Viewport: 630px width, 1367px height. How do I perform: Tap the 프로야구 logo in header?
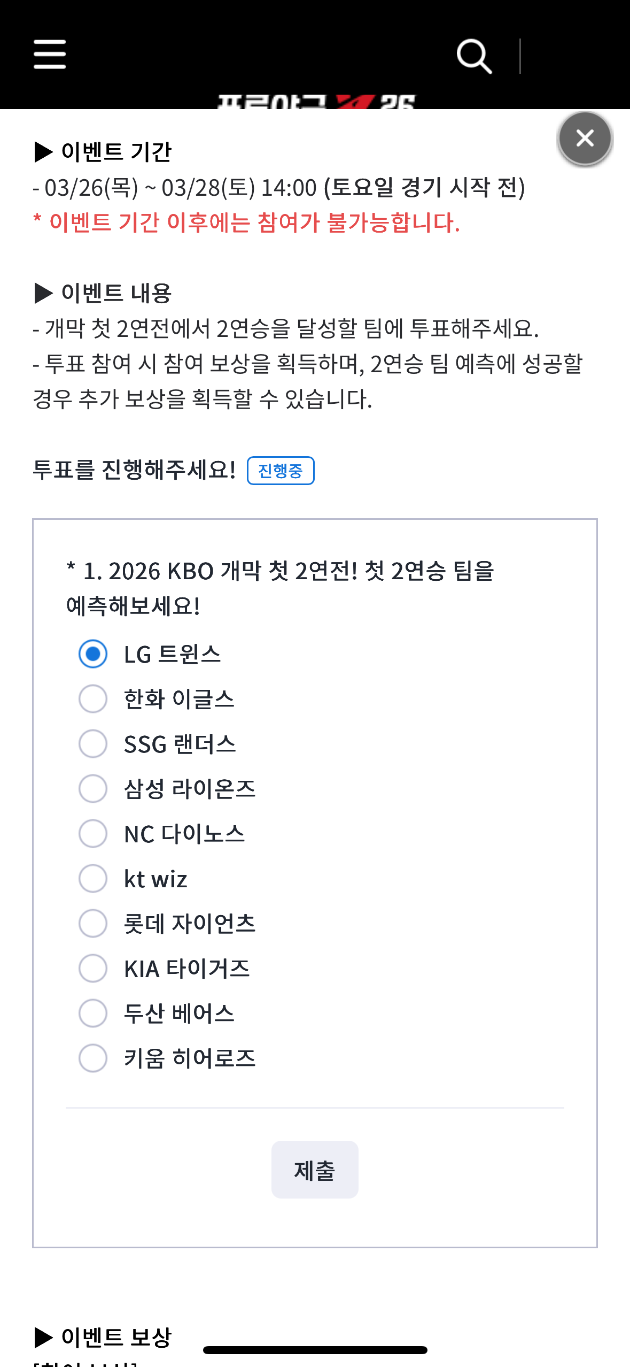pyautogui.click(x=316, y=102)
